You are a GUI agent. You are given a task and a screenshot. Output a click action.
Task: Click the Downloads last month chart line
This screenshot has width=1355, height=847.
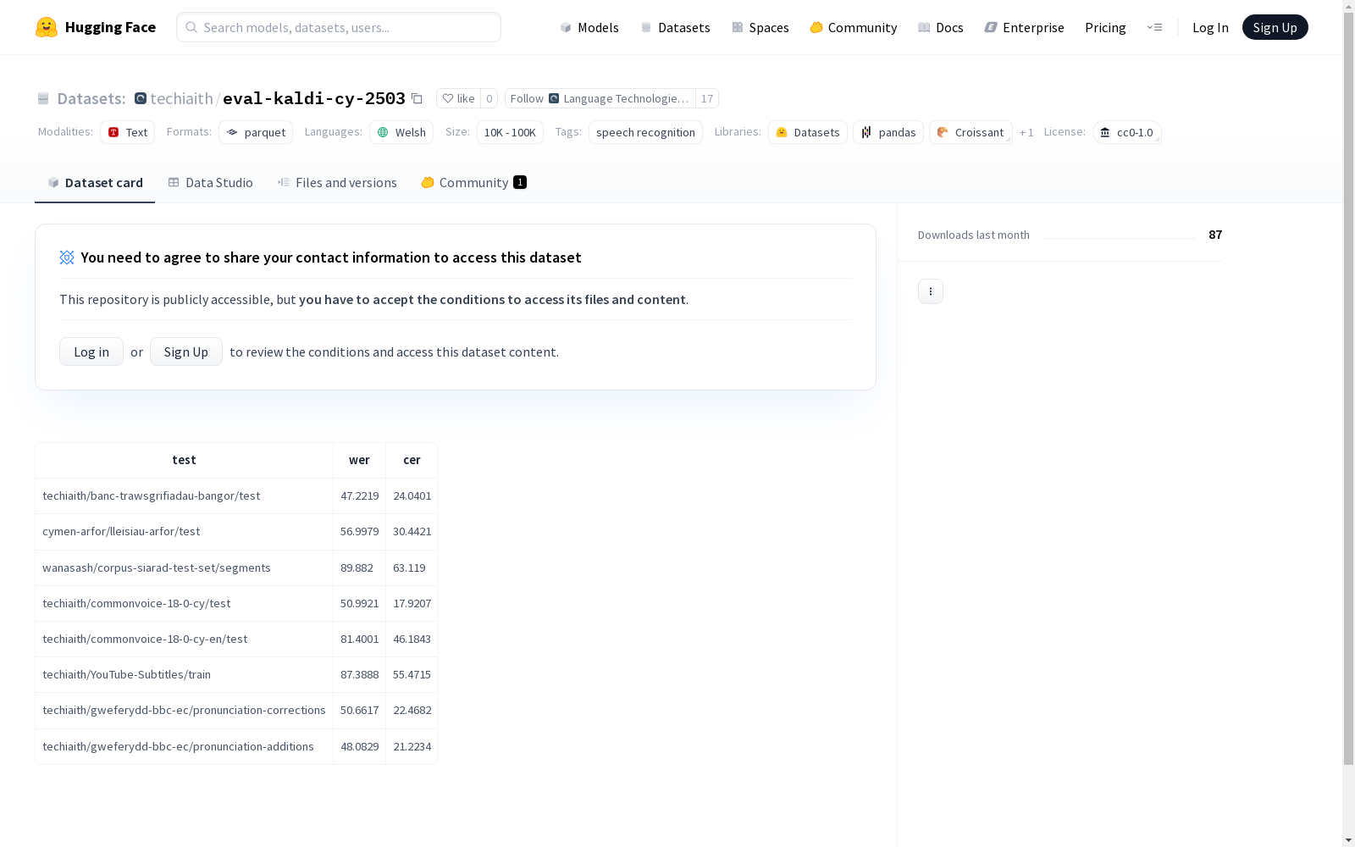pyautogui.click(x=1119, y=237)
